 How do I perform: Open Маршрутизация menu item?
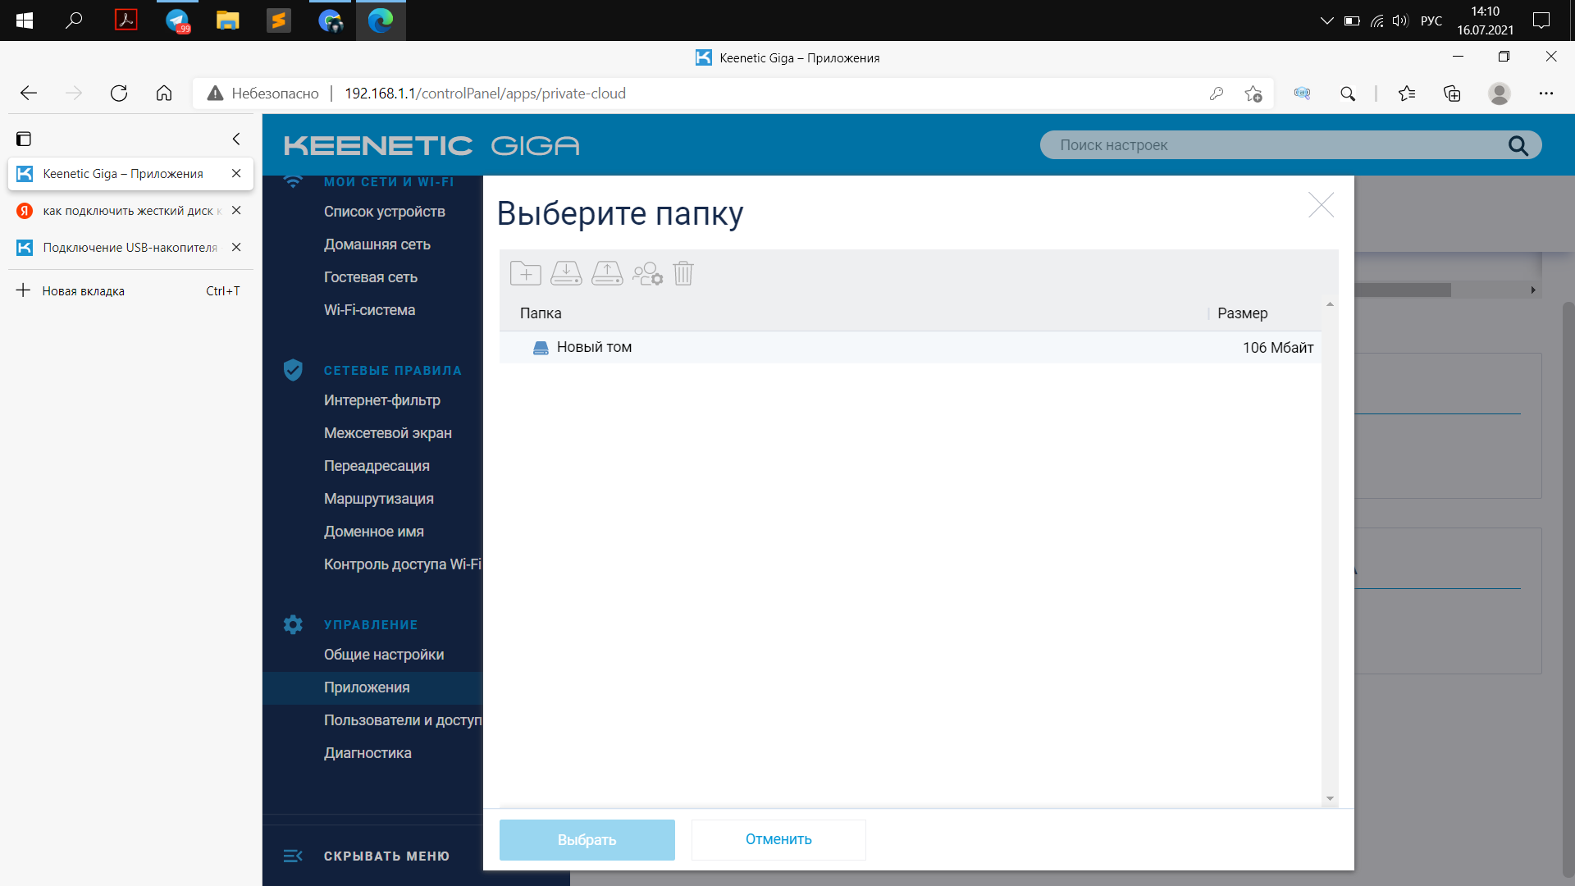(x=378, y=499)
